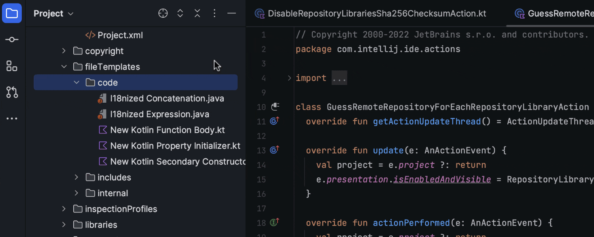Hide the Project panel with the minus icon
The image size is (594, 237).
click(x=232, y=13)
